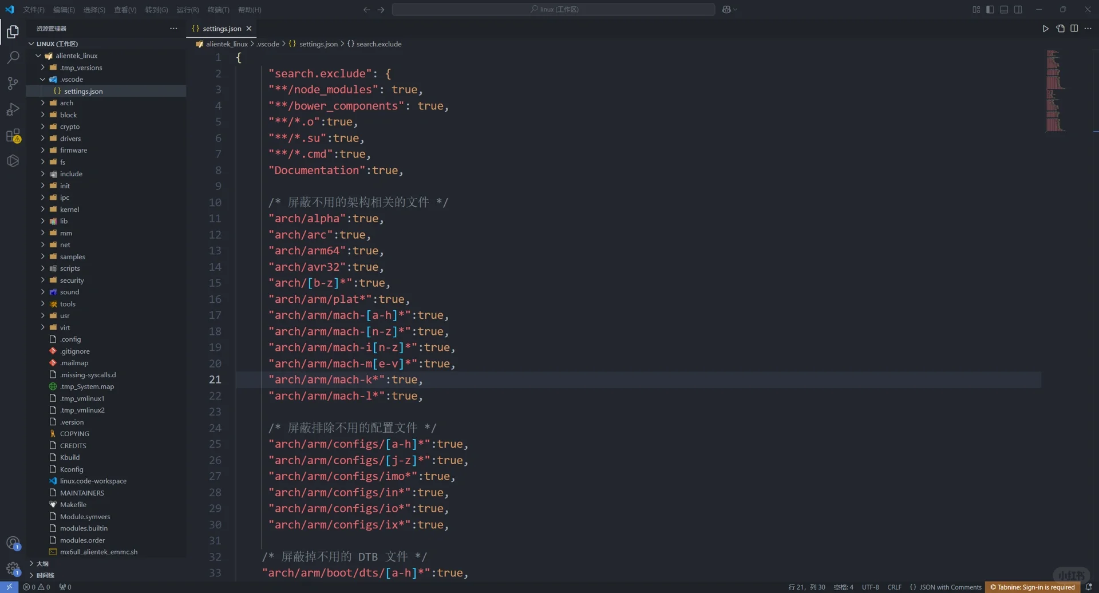Open the 转到(G) menu

click(157, 10)
